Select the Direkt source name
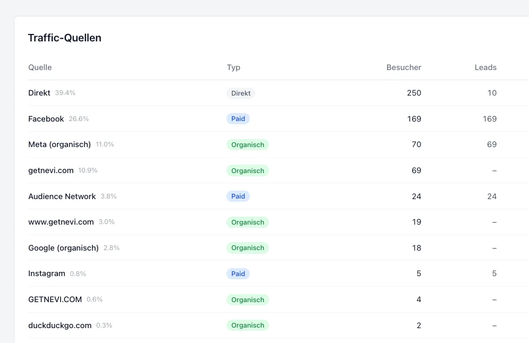This screenshot has width=529, height=343. pos(39,93)
